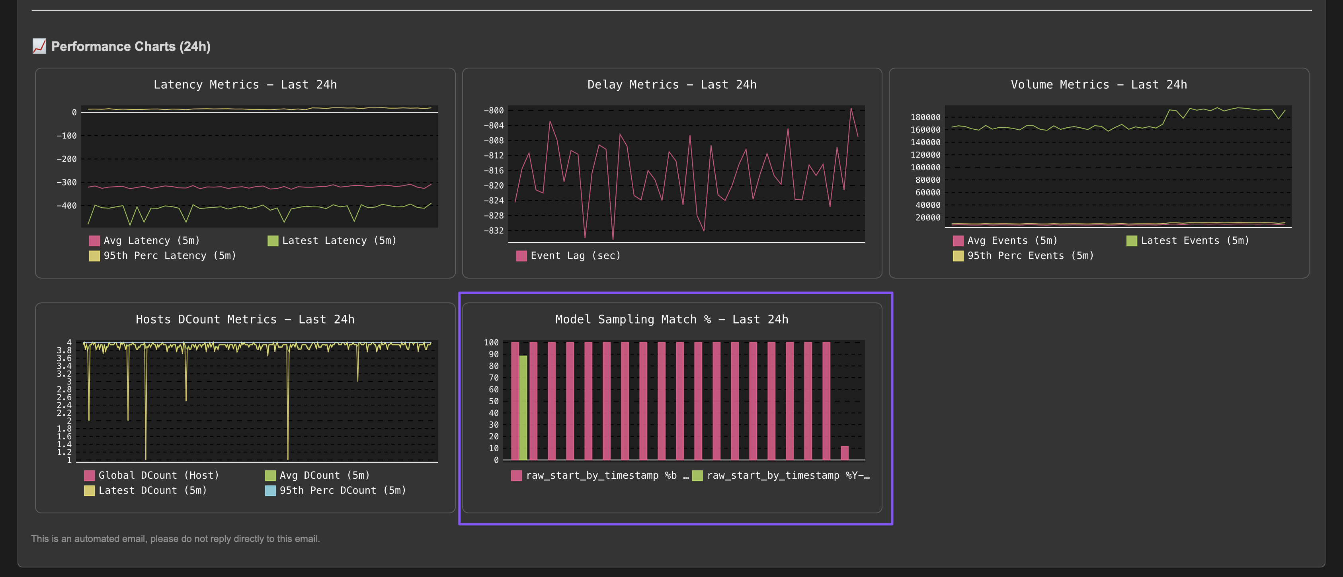Click the short last pink bar in Model Sampling

844,452
